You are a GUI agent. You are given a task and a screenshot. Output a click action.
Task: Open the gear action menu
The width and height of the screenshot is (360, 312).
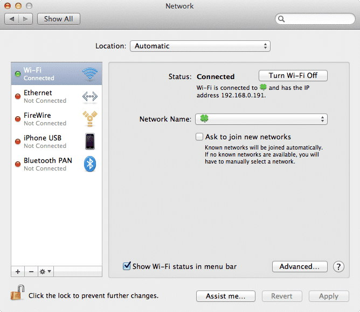coord(45,271)
